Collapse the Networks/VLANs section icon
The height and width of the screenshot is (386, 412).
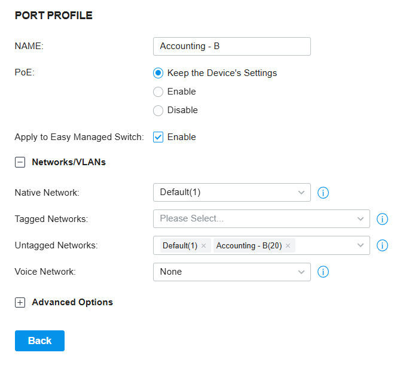20,162
